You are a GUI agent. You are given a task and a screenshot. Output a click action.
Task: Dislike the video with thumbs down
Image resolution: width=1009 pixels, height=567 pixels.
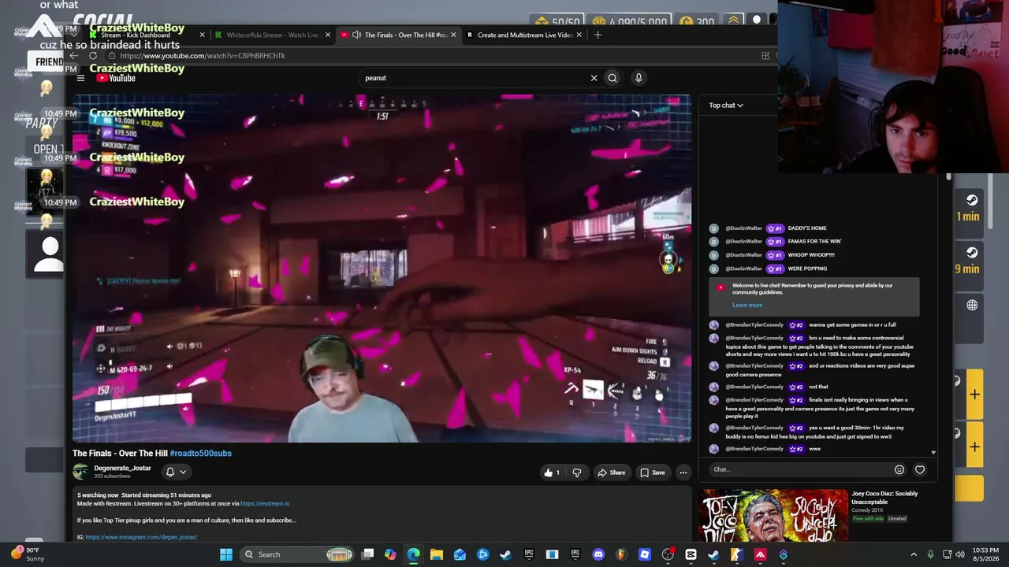pos(577,472)
